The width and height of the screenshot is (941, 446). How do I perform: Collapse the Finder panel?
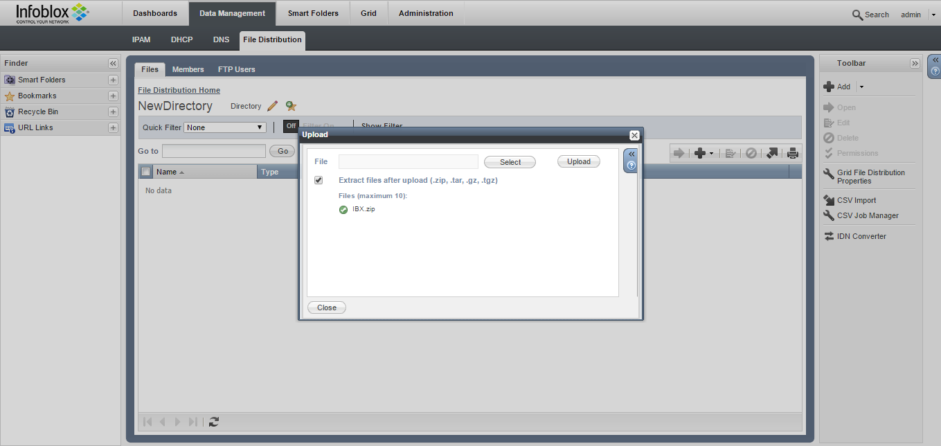[x=113, y=63]
